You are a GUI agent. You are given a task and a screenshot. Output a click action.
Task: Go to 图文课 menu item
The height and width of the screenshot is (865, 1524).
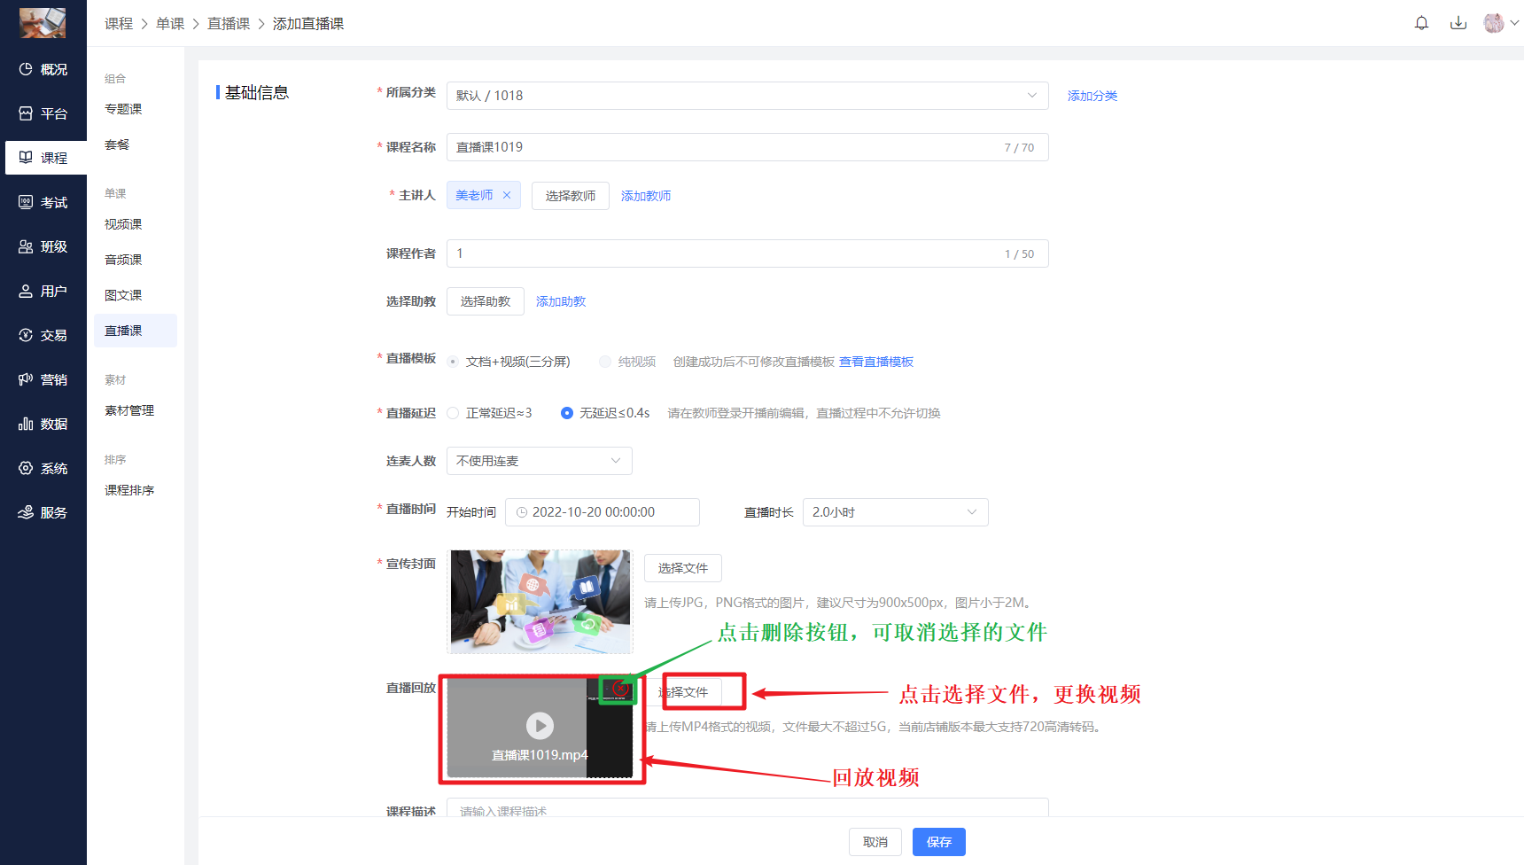123,295
